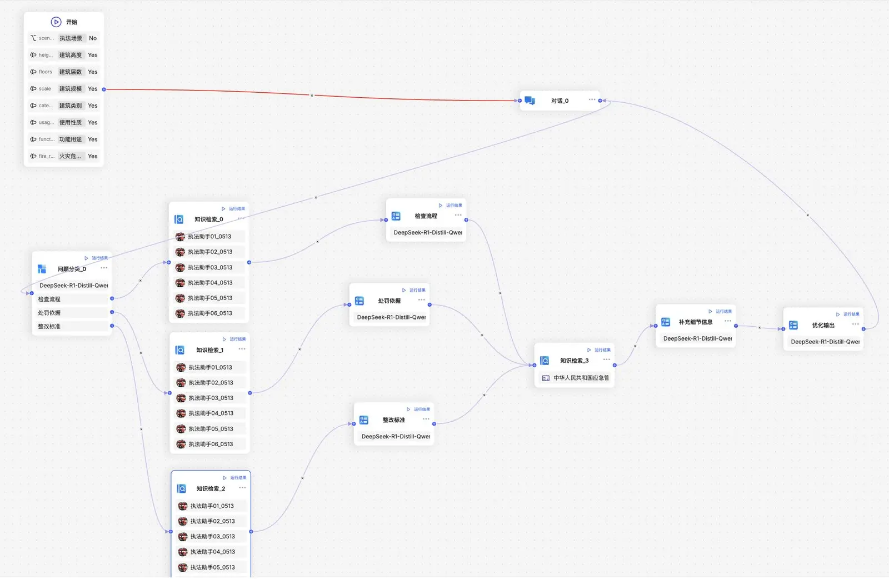The image size is (889, 579).
Task: Click the search icon of 知识检索_2 node
Action: pyautogui.click(x=182, y=488)
